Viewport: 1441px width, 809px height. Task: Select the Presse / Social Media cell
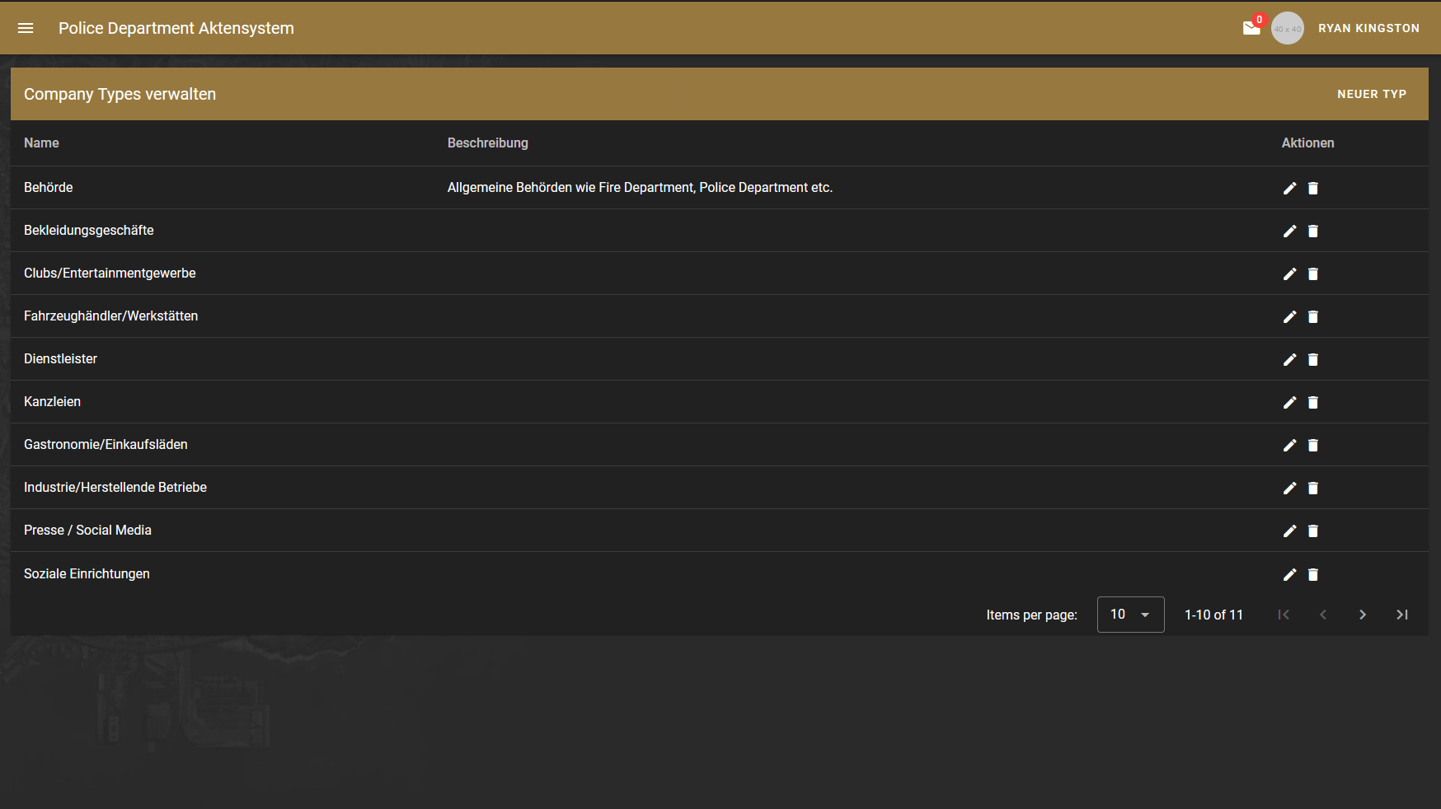coord(87,530)
